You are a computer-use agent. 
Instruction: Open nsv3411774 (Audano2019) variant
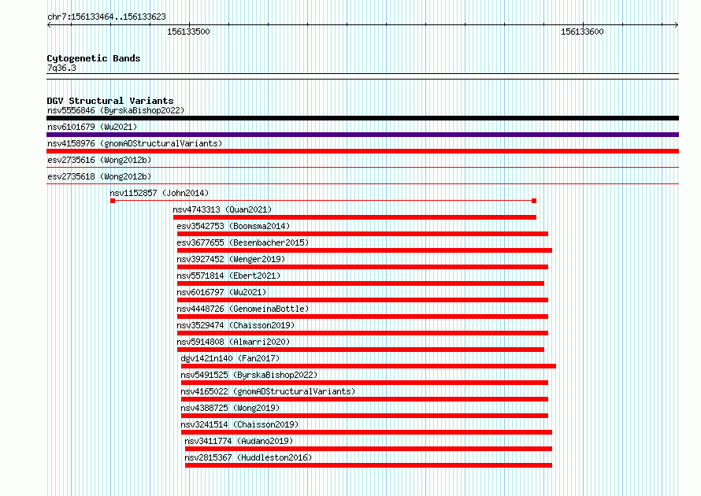point(239,441)
